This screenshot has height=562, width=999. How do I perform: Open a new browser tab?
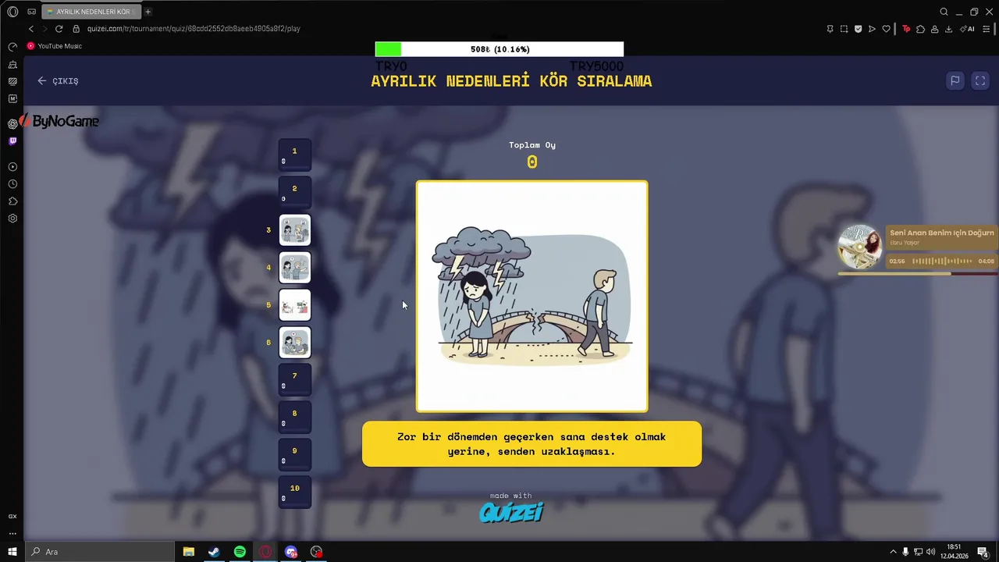148,12
